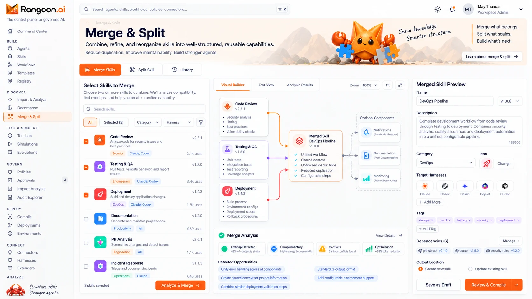Click the filter funnel icon beside Harness
The image size is (532, 299).
tap(201, 122)
